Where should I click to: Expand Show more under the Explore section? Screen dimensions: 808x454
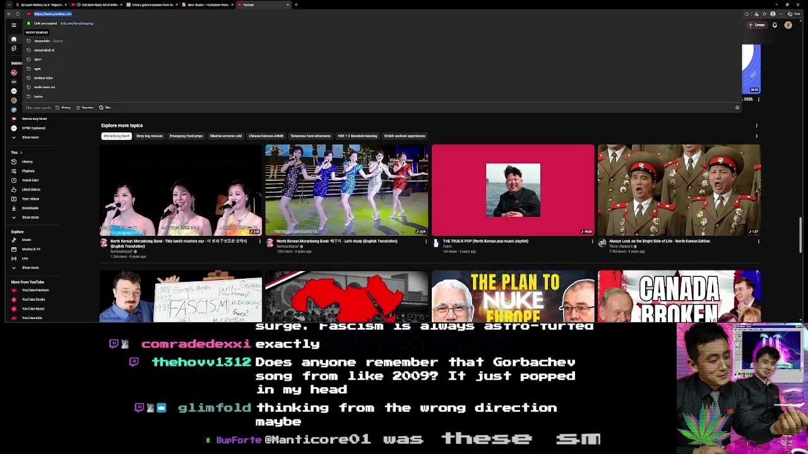click(x=25, y=267)
